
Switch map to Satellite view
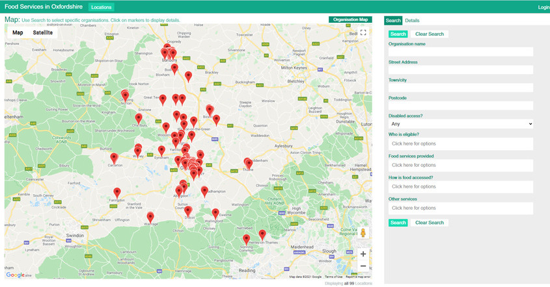43,32
